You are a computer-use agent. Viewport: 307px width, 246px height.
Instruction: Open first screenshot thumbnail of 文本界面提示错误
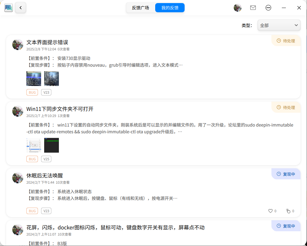(34, 79)
